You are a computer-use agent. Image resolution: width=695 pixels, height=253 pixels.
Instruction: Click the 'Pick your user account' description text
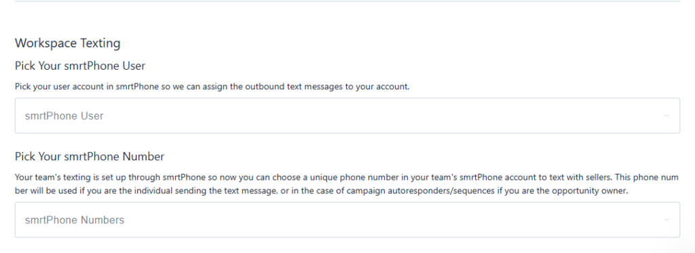[x=212, y=87]
